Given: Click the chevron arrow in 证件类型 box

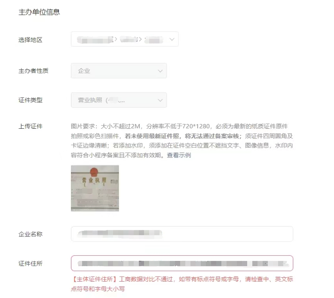Looking at the screenshot, I should (160, 100).
